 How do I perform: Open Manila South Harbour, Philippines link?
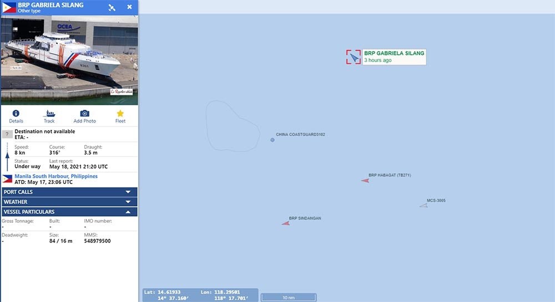pos(56,176)
